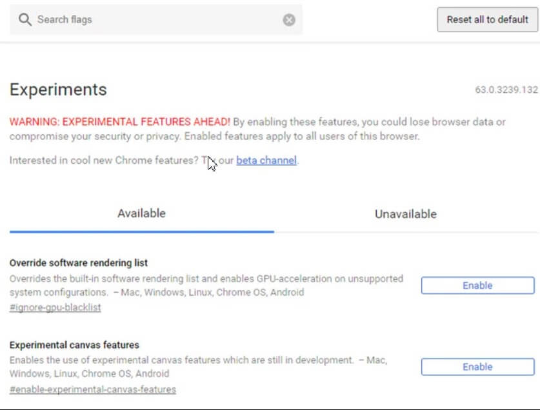Click the circular clear icon in search bar
The image size is (540, 410).
click(x=289, y=19)
